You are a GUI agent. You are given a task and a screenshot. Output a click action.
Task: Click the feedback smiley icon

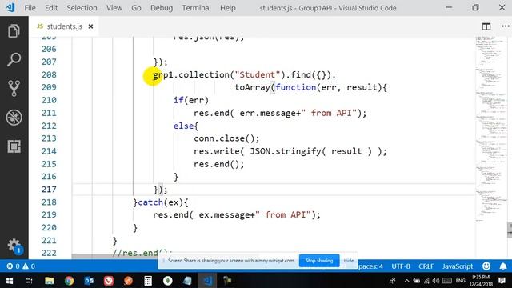pos(486,266)
